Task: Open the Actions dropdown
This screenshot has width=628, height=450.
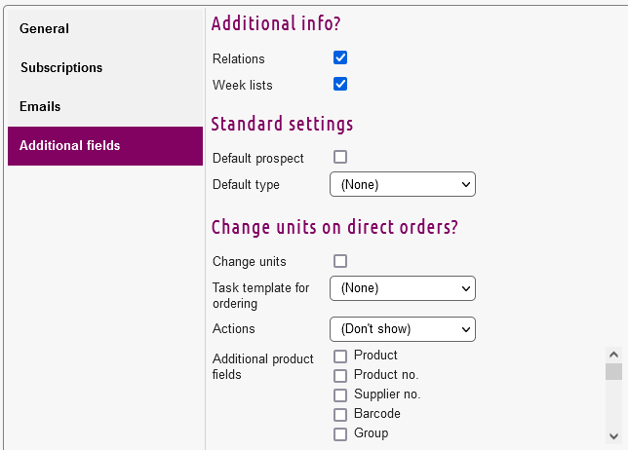Action: [402, 329]
